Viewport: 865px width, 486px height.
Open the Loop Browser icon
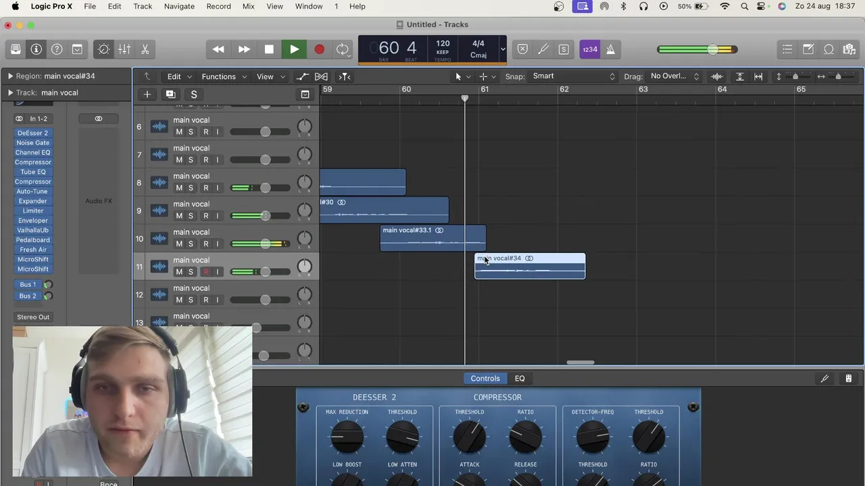[829, 49]
